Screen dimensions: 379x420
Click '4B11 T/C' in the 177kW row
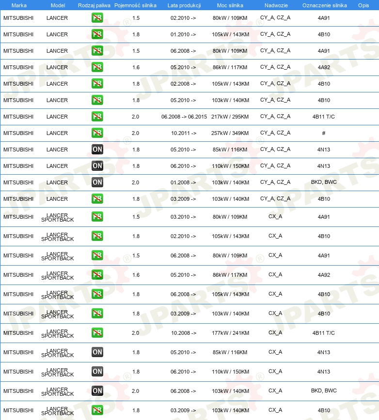point(323,333)
